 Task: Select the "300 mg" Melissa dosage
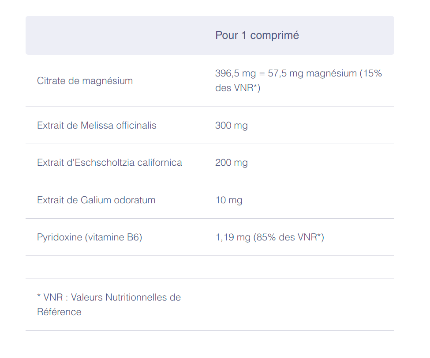click(231, 126)
